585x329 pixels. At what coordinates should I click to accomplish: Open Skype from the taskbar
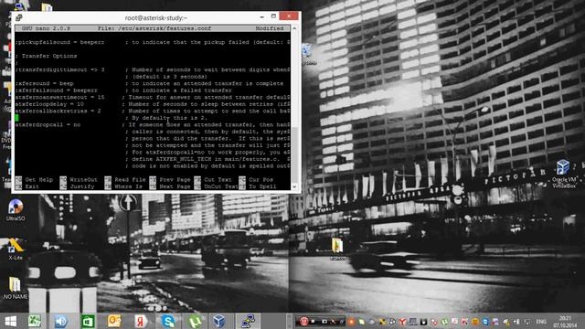click(168, 321)
